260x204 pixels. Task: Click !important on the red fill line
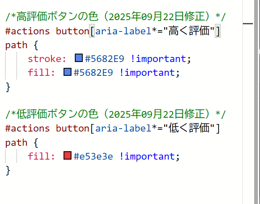(x=147, y=157)
